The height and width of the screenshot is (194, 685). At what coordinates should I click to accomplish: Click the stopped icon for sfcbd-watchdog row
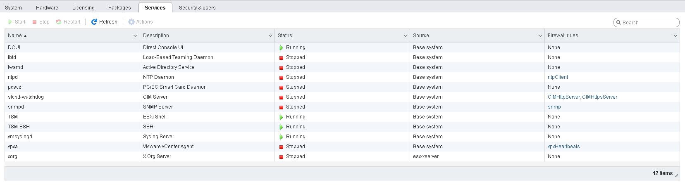(281, 97)
